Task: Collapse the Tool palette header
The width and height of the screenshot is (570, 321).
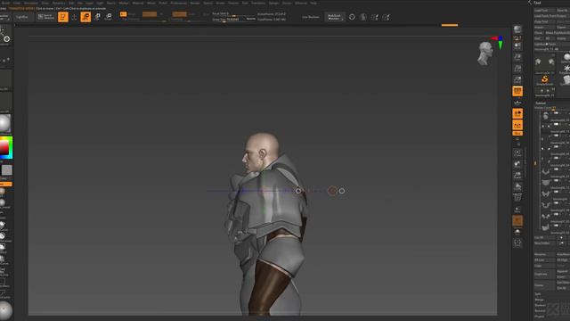Action: coord(537,3)
